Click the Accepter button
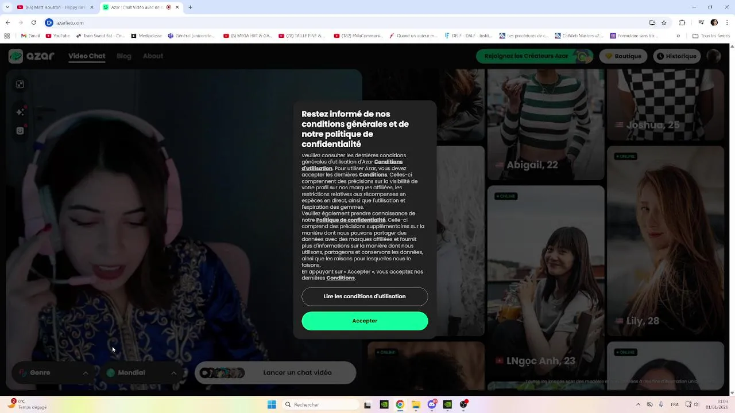The width and height of the screenshot is (735, 413). 365,321
